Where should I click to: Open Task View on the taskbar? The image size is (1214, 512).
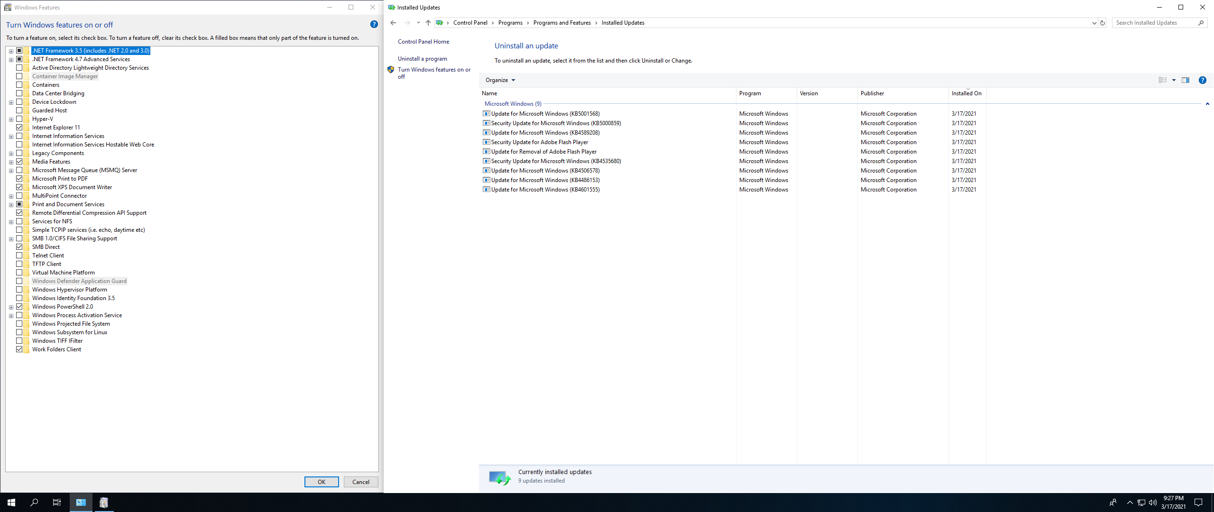pos(57,503)
